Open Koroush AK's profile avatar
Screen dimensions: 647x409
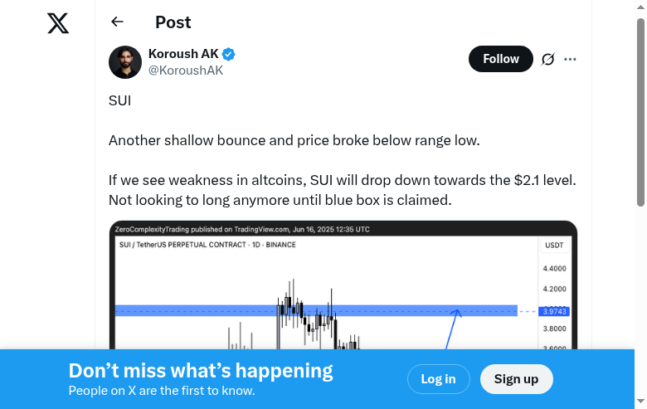coord(125,62)
